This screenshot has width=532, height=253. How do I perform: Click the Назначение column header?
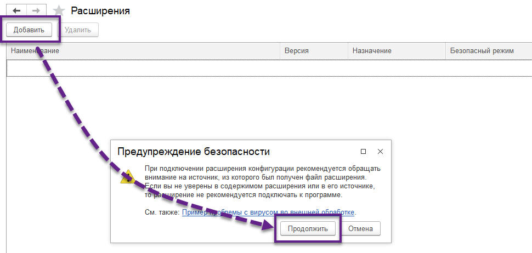[397, 51]
